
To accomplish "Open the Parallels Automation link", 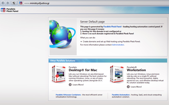I will (x=121, y=95).
